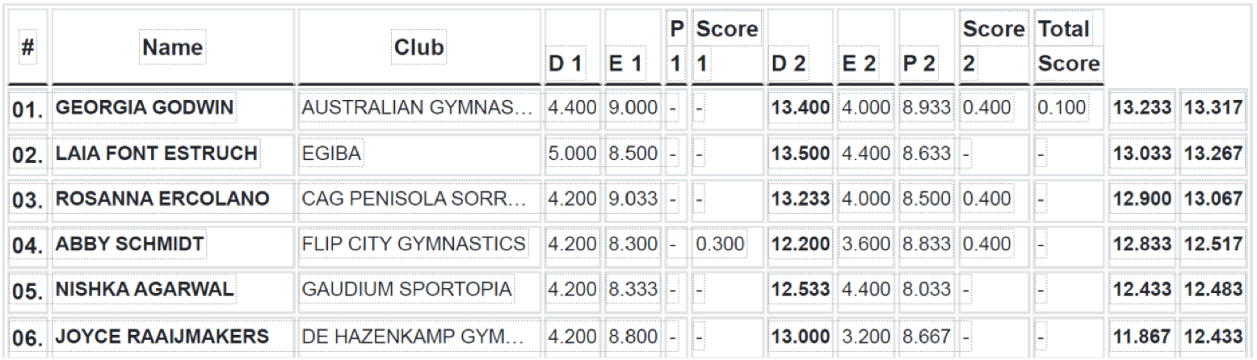
Task: Select the NISHKA AGARWAL name cell
Action: pyautogui.click(x=144, y=287)
